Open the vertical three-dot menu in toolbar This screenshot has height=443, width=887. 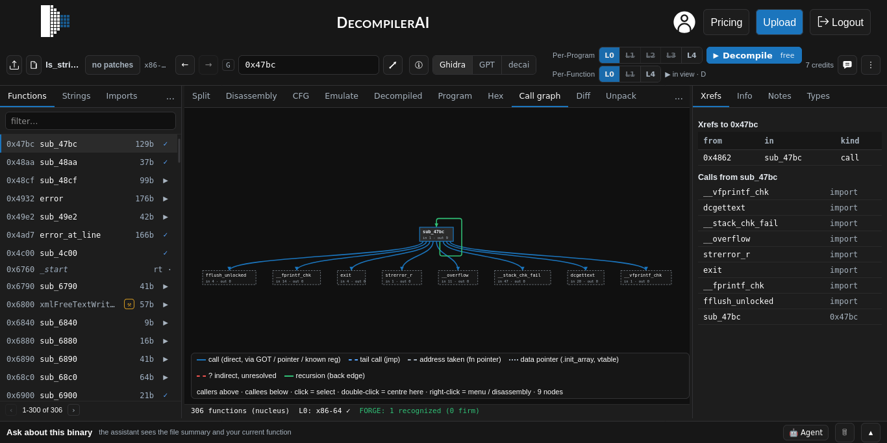pos(871,65)
